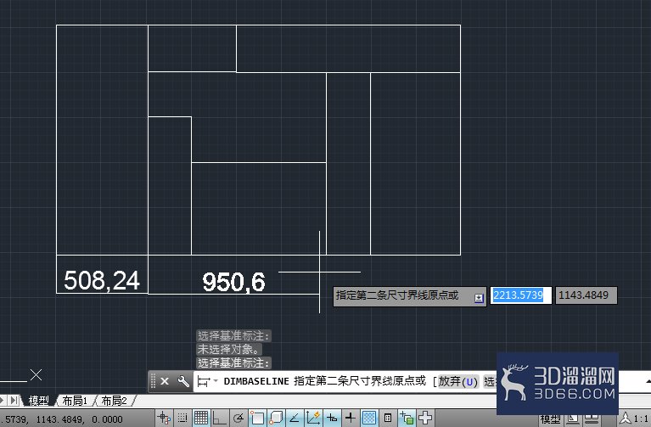The height and width of the screenshot is (427, 651).
Task: Select the 950,6 dimension text
Action: tap(233, 282)
